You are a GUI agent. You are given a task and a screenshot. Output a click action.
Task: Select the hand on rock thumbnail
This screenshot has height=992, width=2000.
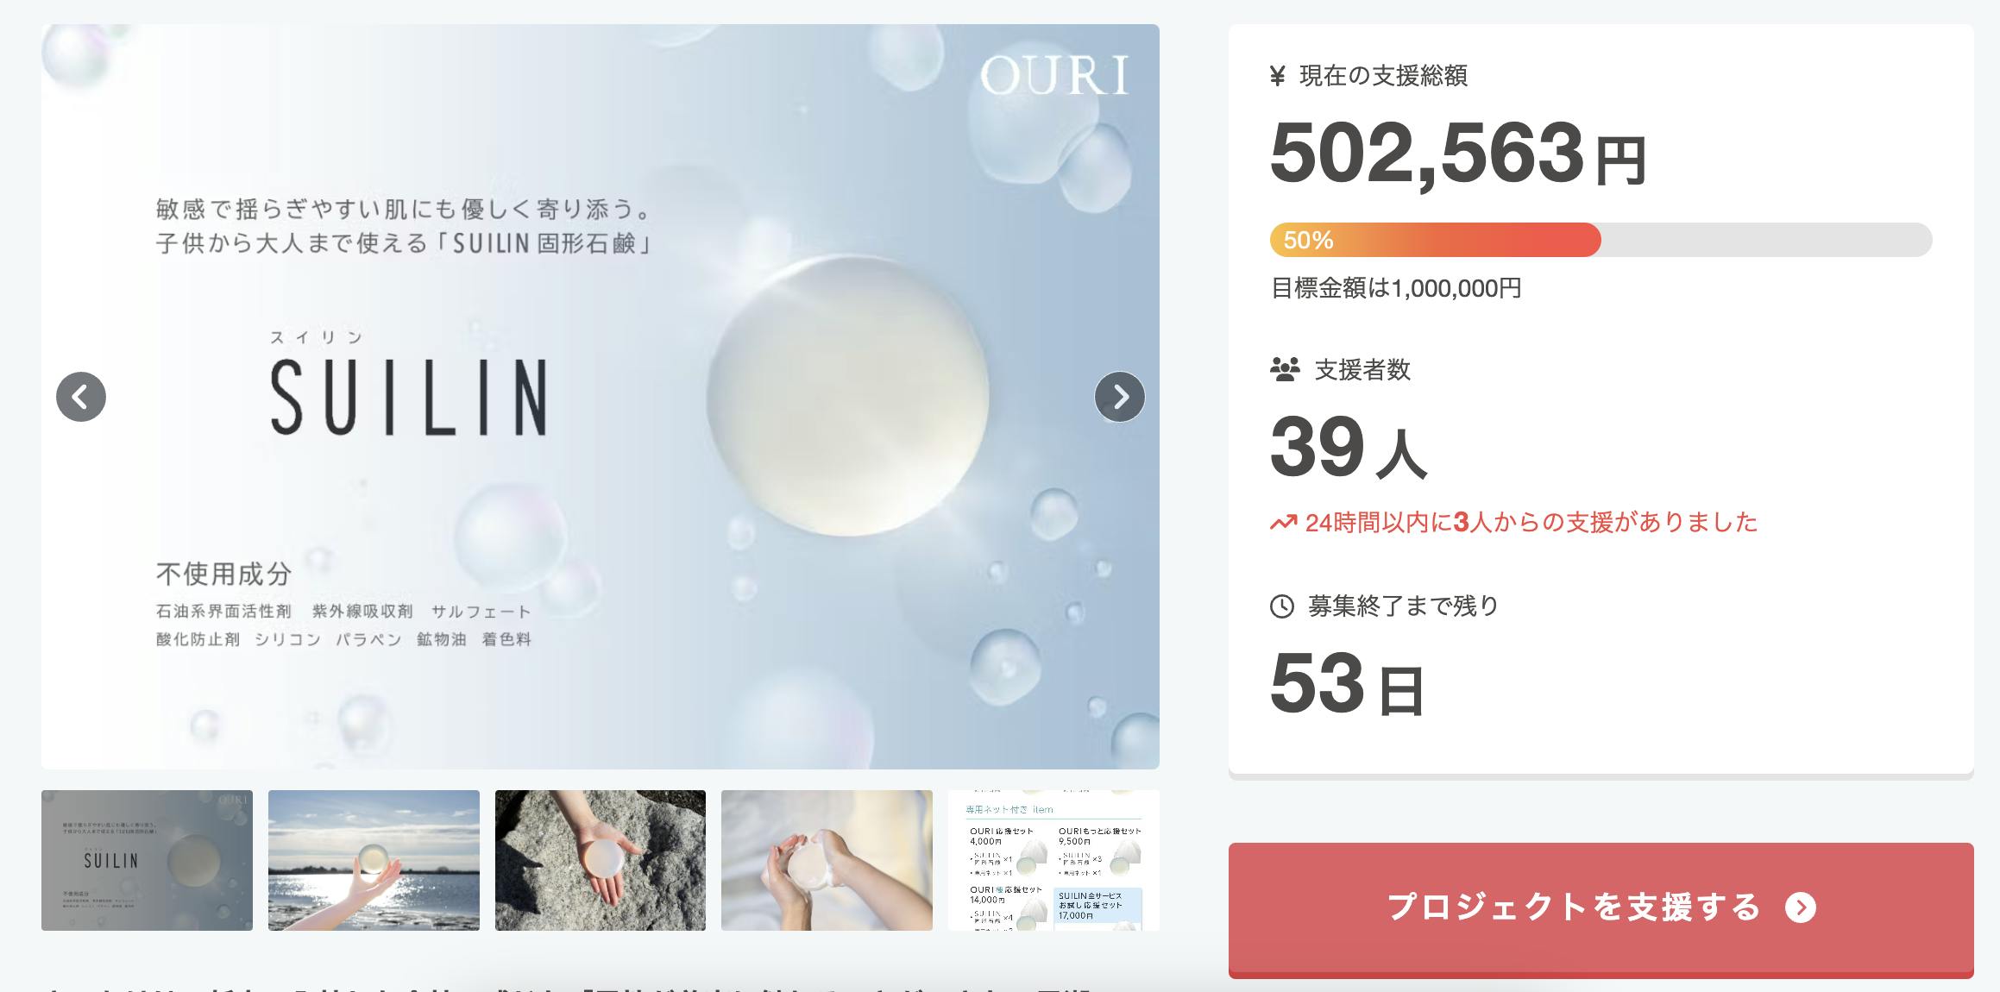pyautogui.click(x=601, y=860)
